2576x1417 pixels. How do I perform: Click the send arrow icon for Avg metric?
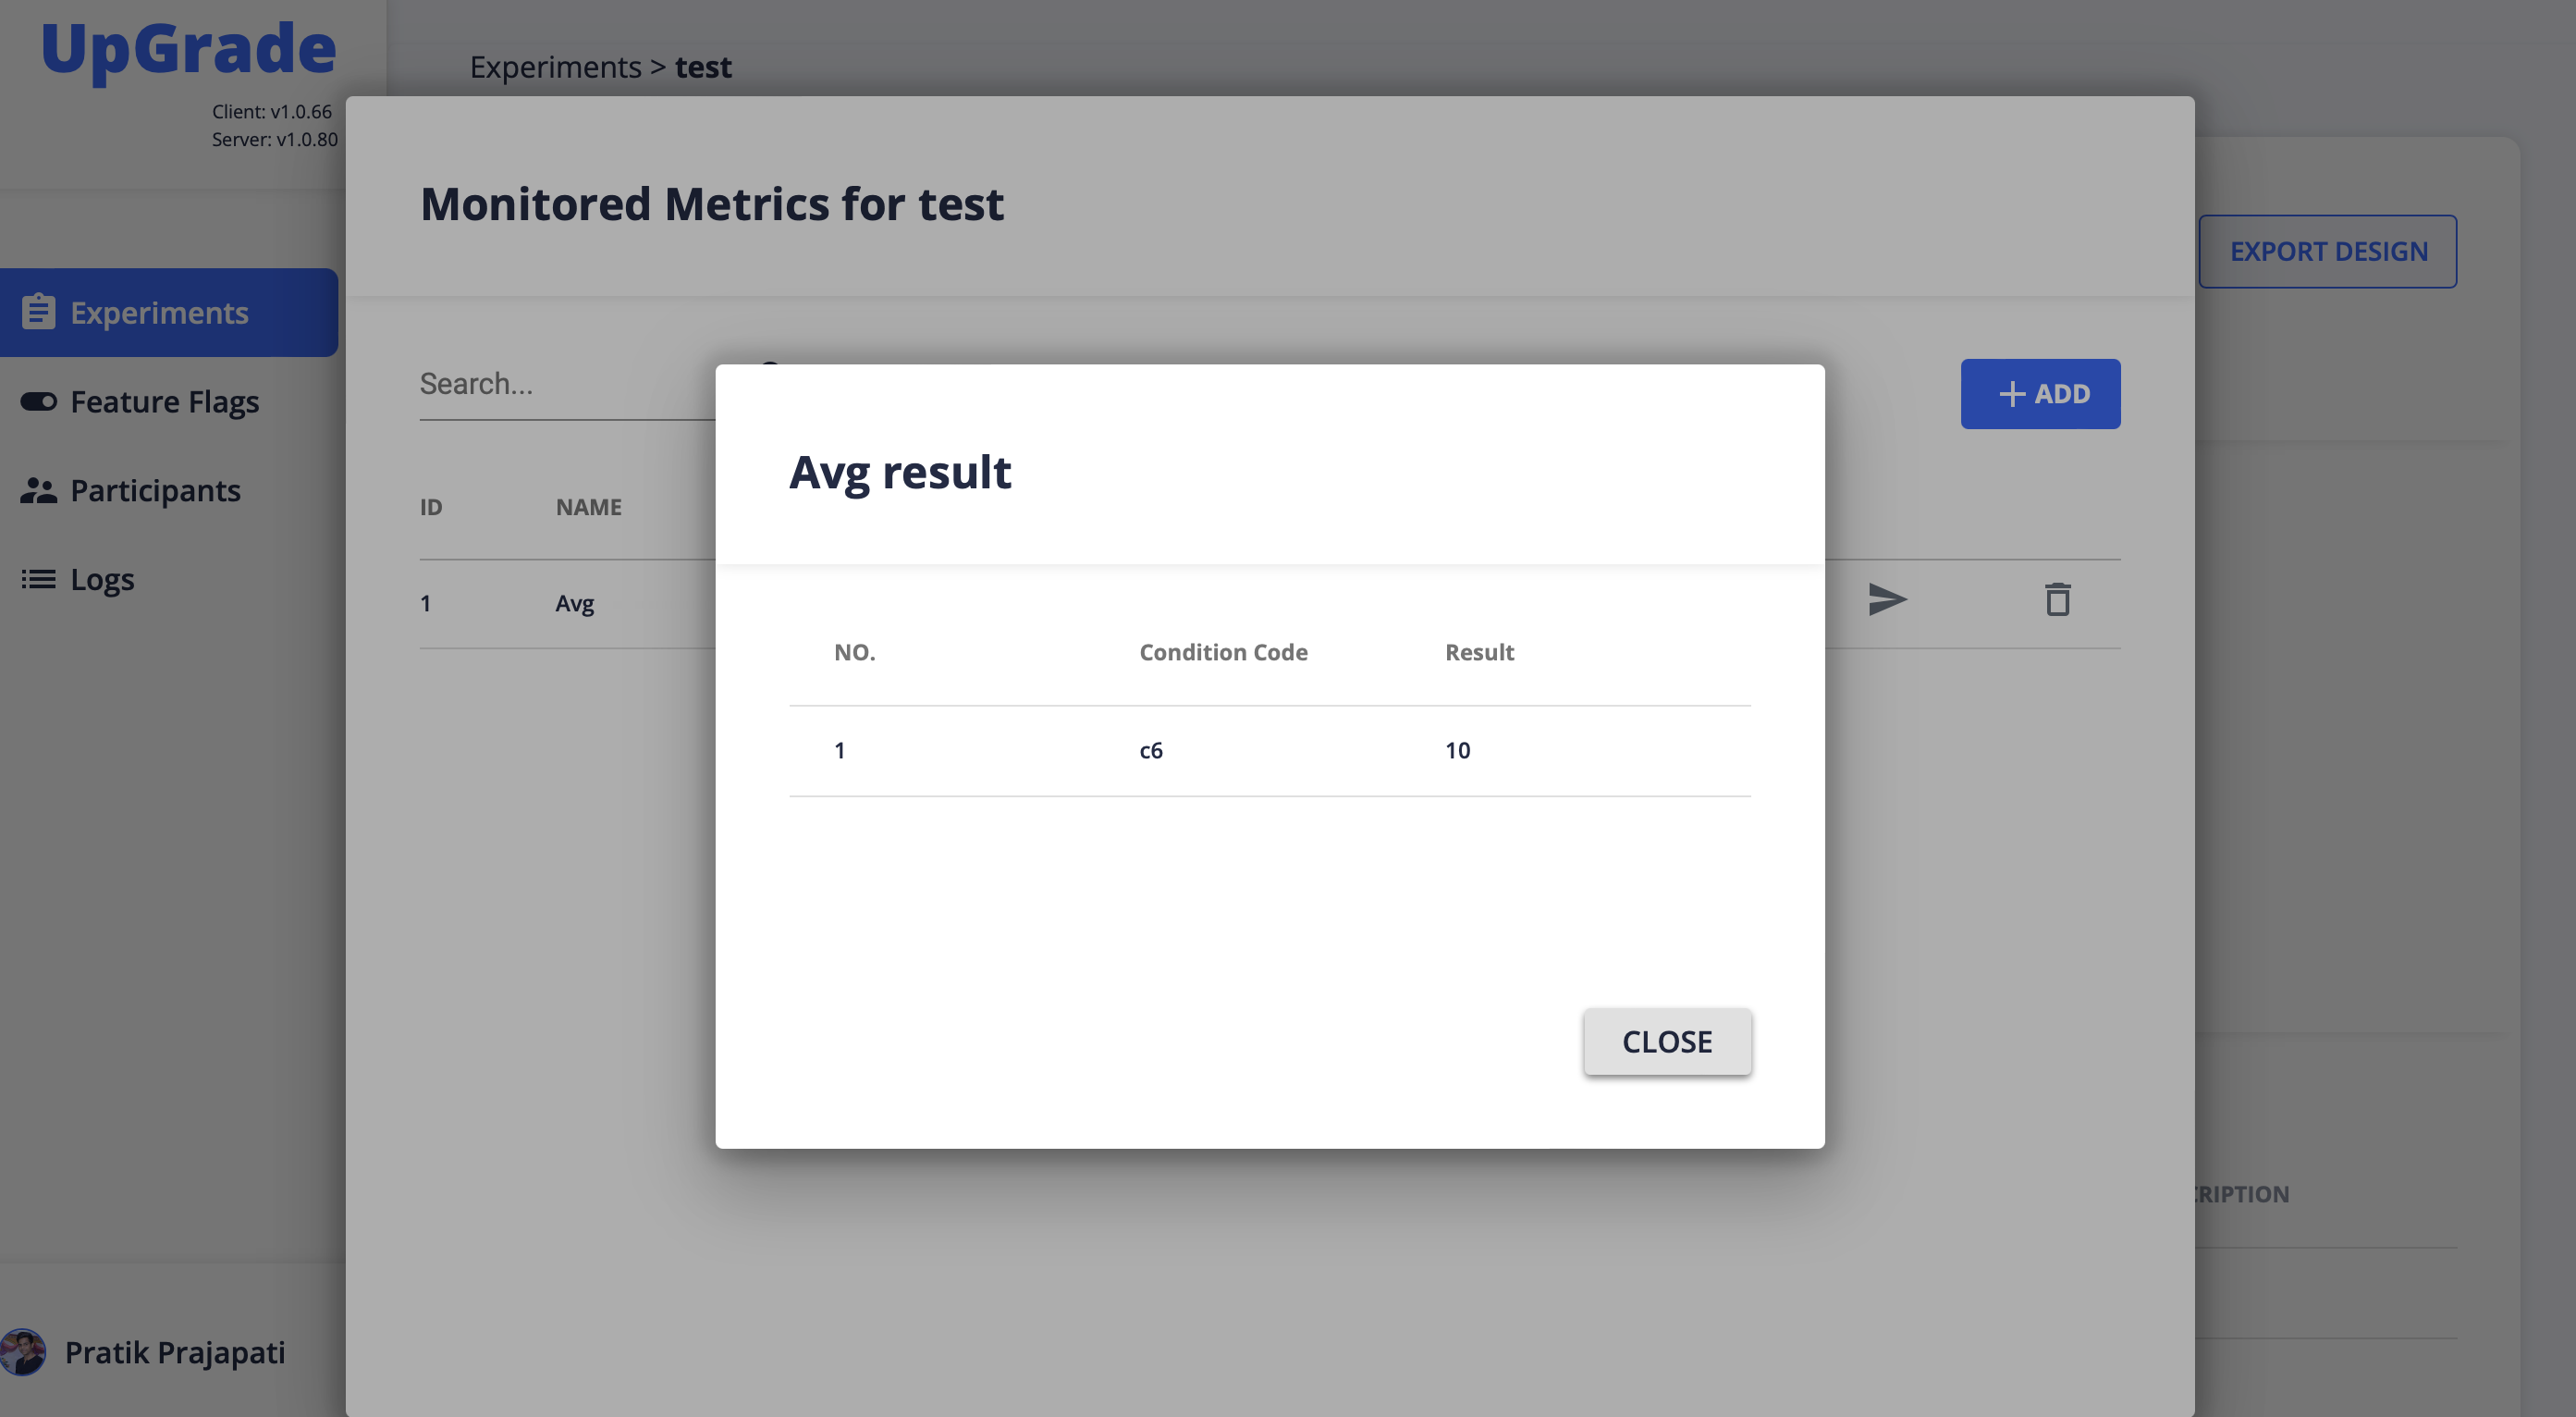pyautogui.click(x=1886, y=600)
